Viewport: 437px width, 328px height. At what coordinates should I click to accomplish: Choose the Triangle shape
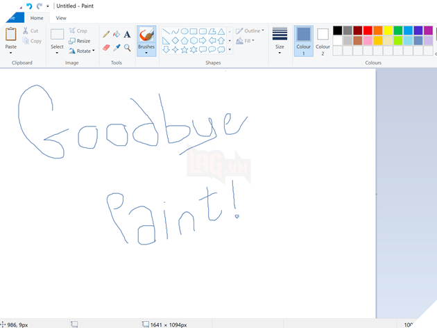(221, 31)
